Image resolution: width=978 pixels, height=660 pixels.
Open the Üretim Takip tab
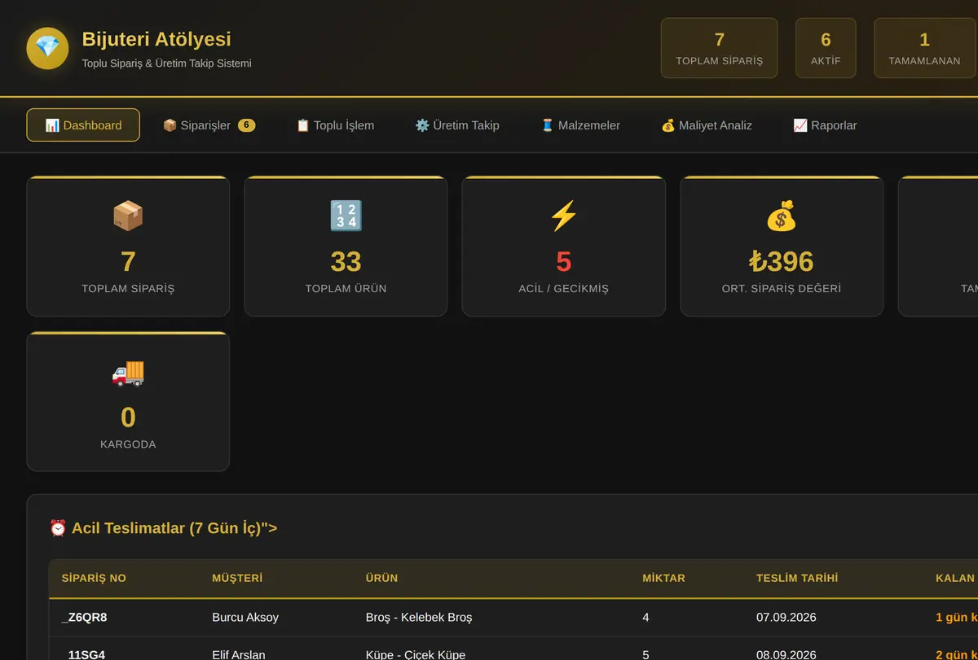(457, 125)
